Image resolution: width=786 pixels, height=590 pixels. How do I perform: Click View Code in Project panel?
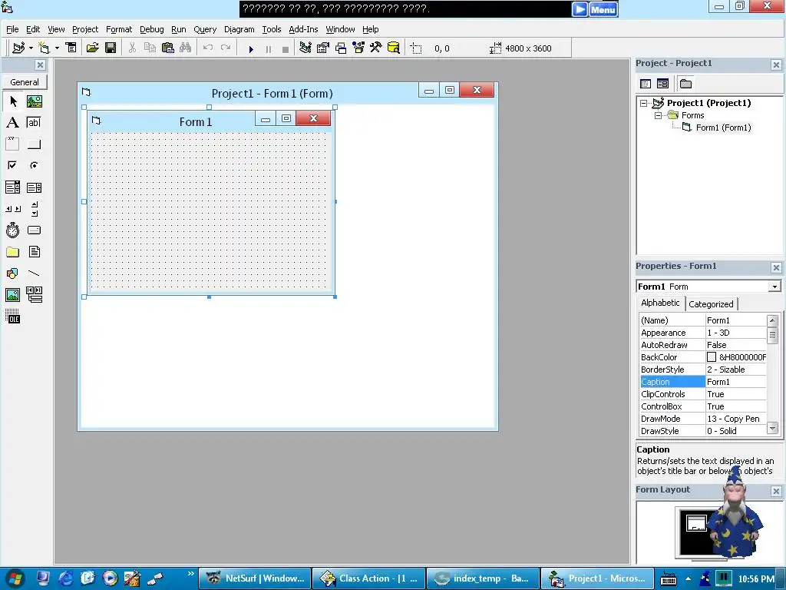pos(646,84)
